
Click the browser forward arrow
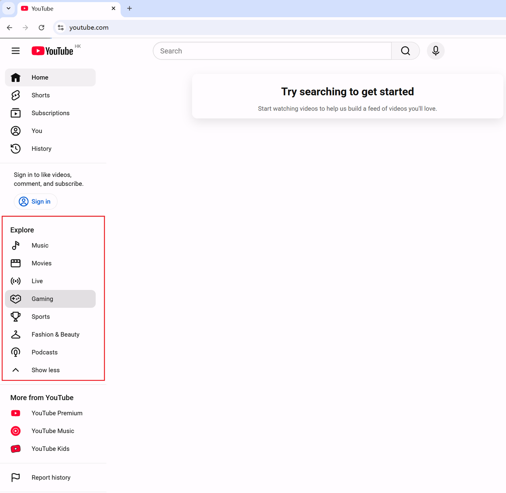click(x=25, y=27)
